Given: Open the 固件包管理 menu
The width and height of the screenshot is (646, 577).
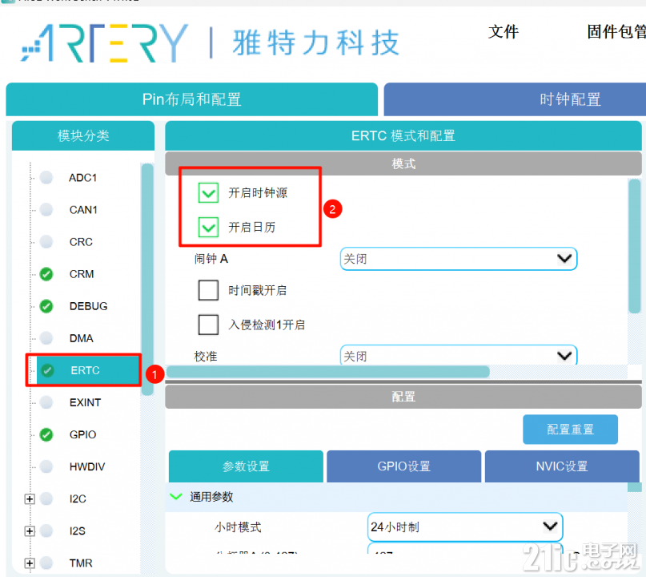Looking at the screenshot, I should click(x=616, y=32).
